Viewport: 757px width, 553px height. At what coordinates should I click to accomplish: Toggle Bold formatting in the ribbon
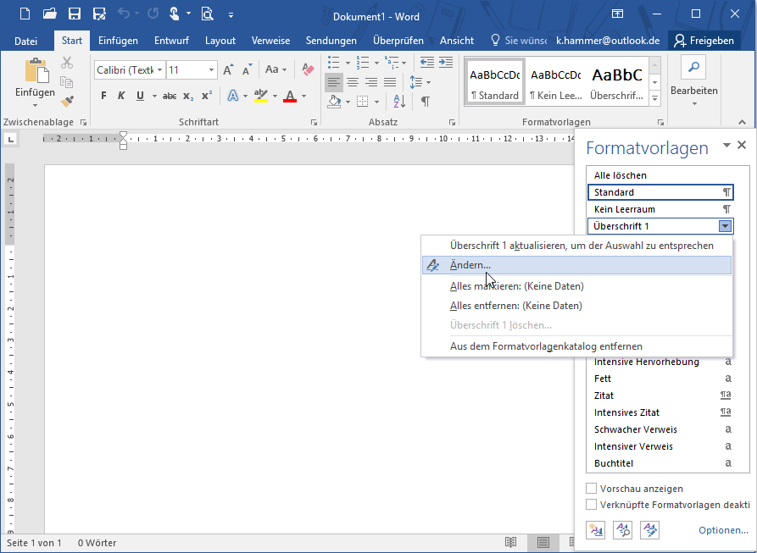click(103, 96)
